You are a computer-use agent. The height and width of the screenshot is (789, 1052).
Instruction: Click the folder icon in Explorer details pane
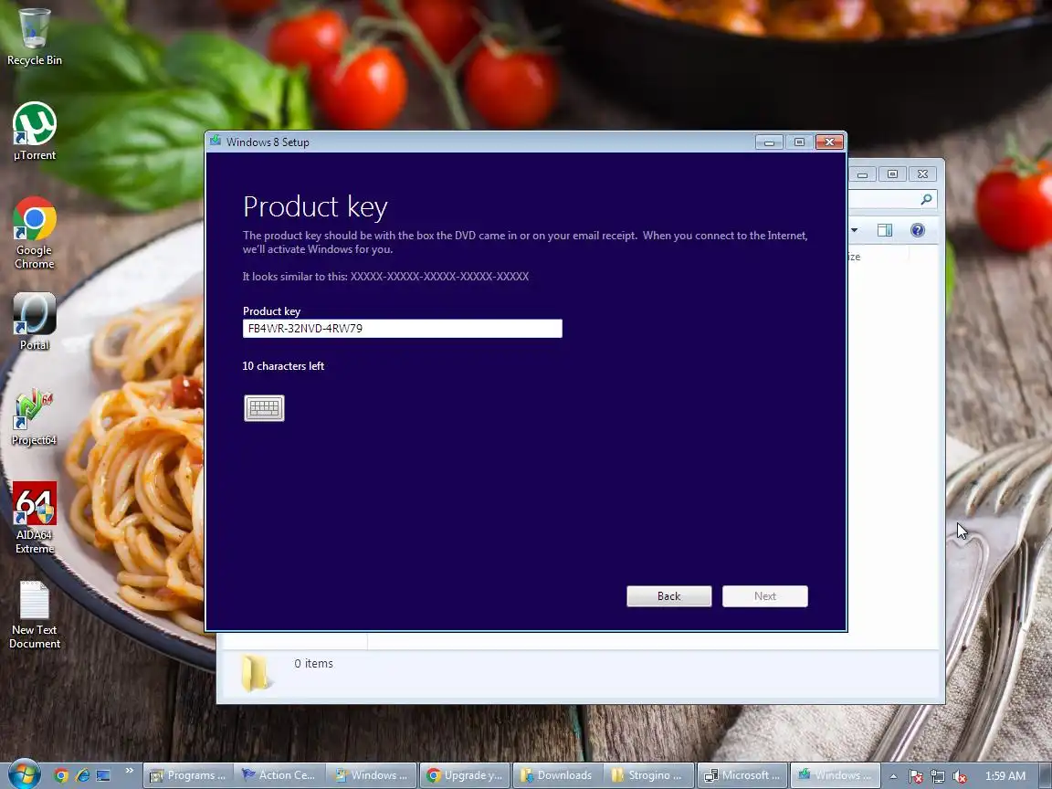click(255, 673)
